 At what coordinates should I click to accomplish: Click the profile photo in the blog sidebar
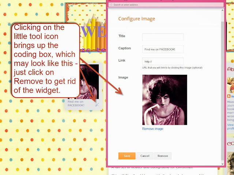(x=231, y=85)
